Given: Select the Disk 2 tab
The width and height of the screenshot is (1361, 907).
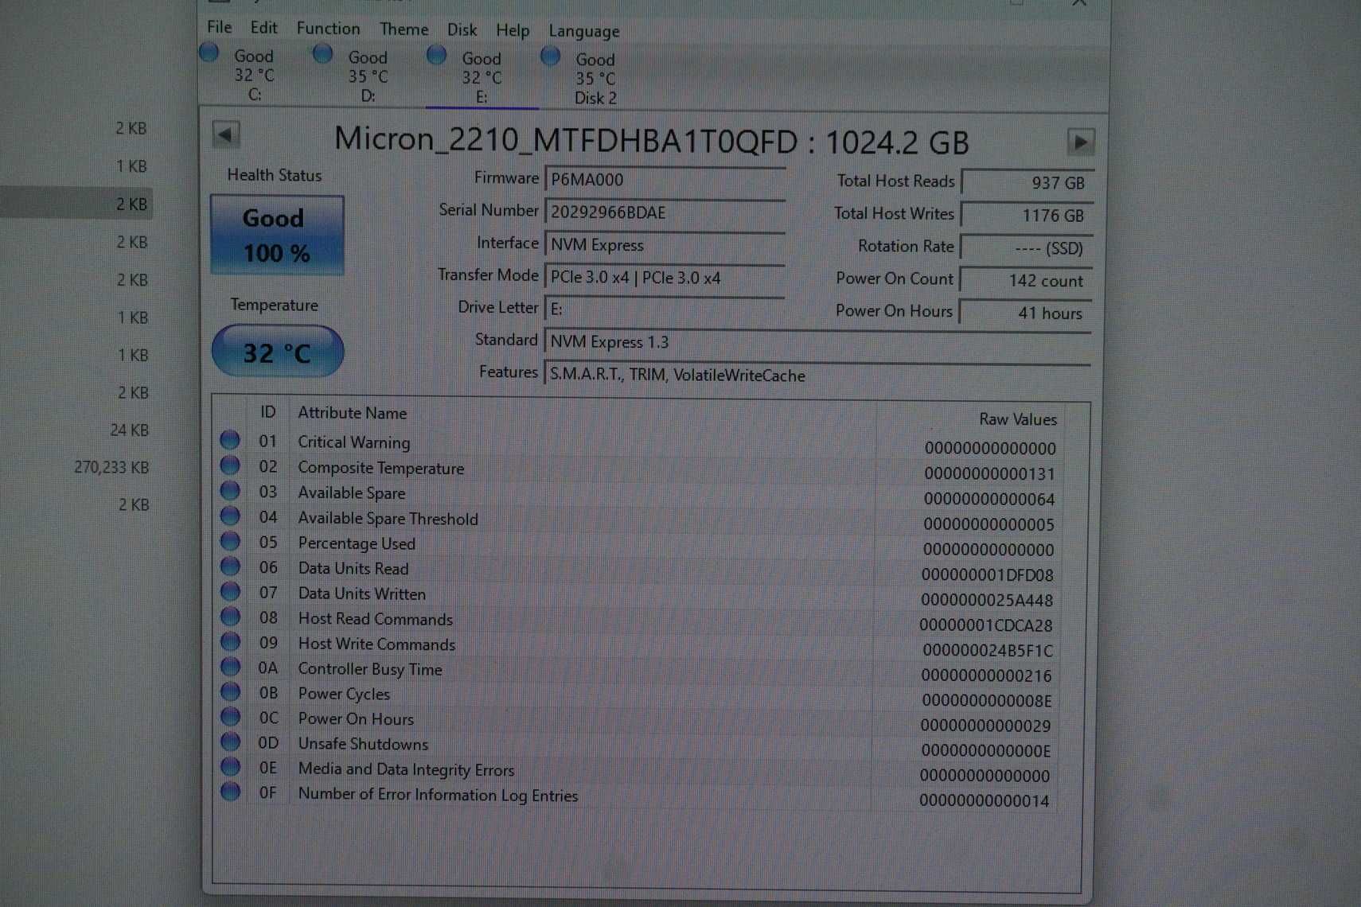Looking at the screenshot, I should [595, 78].
